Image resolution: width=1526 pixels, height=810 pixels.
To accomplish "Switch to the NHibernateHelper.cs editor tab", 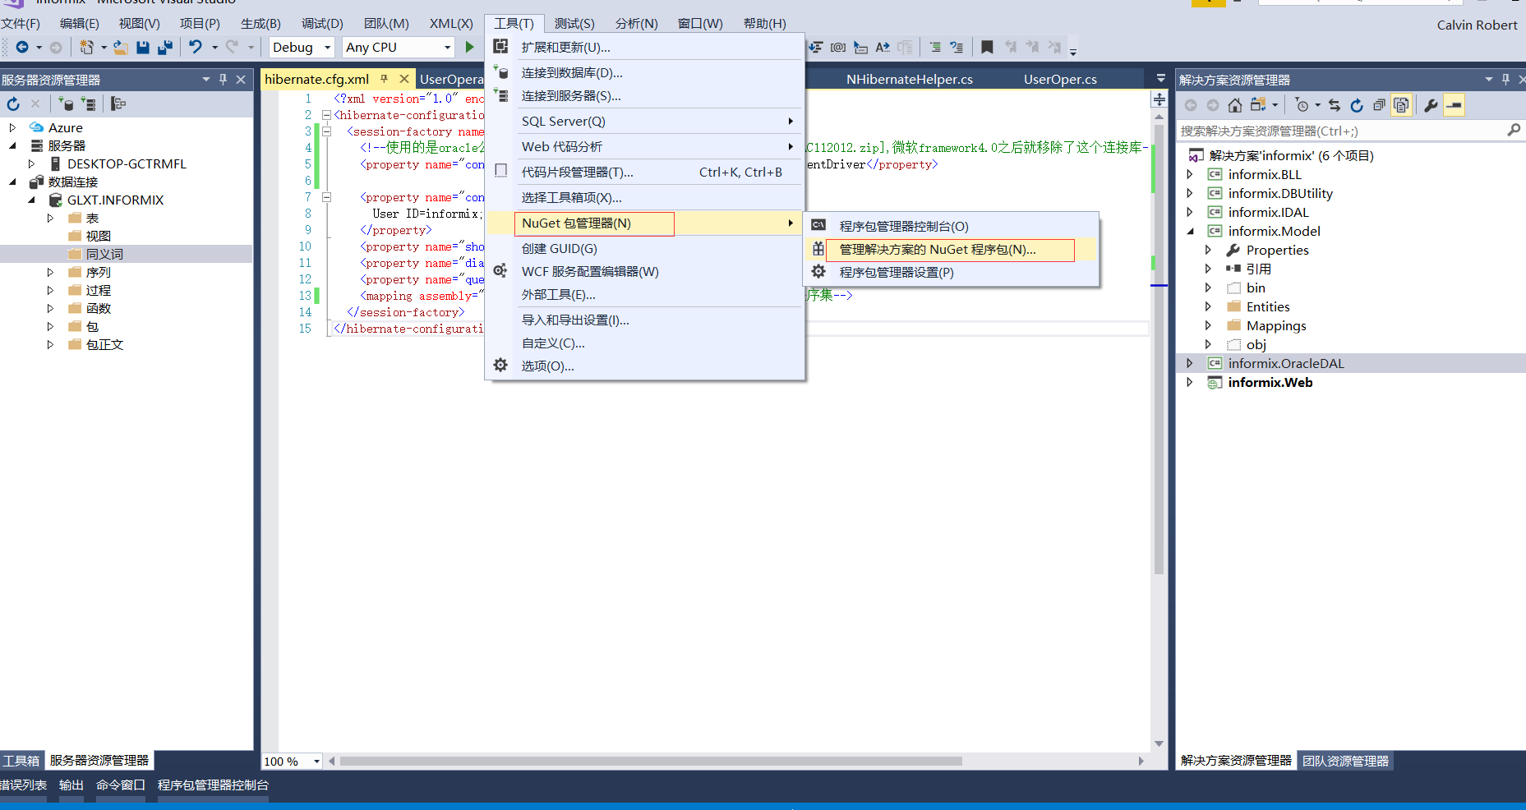I will pyautogui.click(x=910, y=79).
